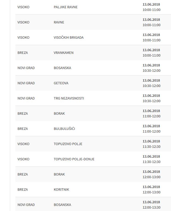Click BOSANSKA in the 10:30-12:00 row

(x=62, y=68)
